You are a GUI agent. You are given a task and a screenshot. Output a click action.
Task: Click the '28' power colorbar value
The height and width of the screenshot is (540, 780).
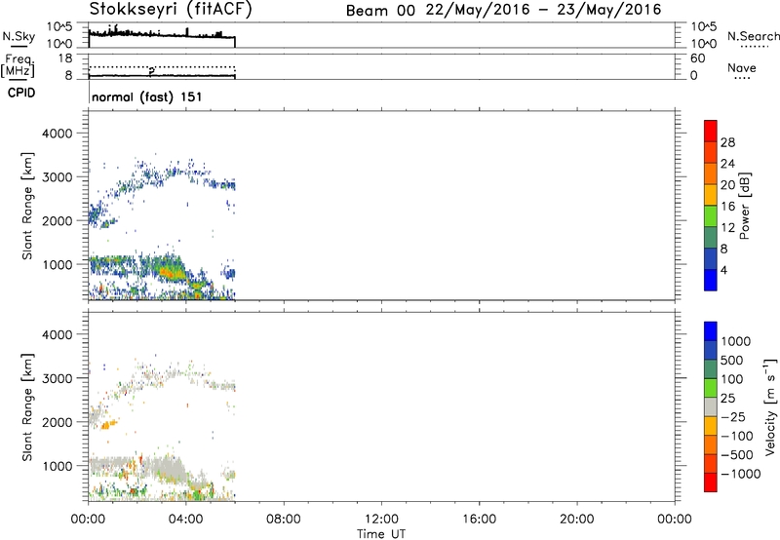727,142
